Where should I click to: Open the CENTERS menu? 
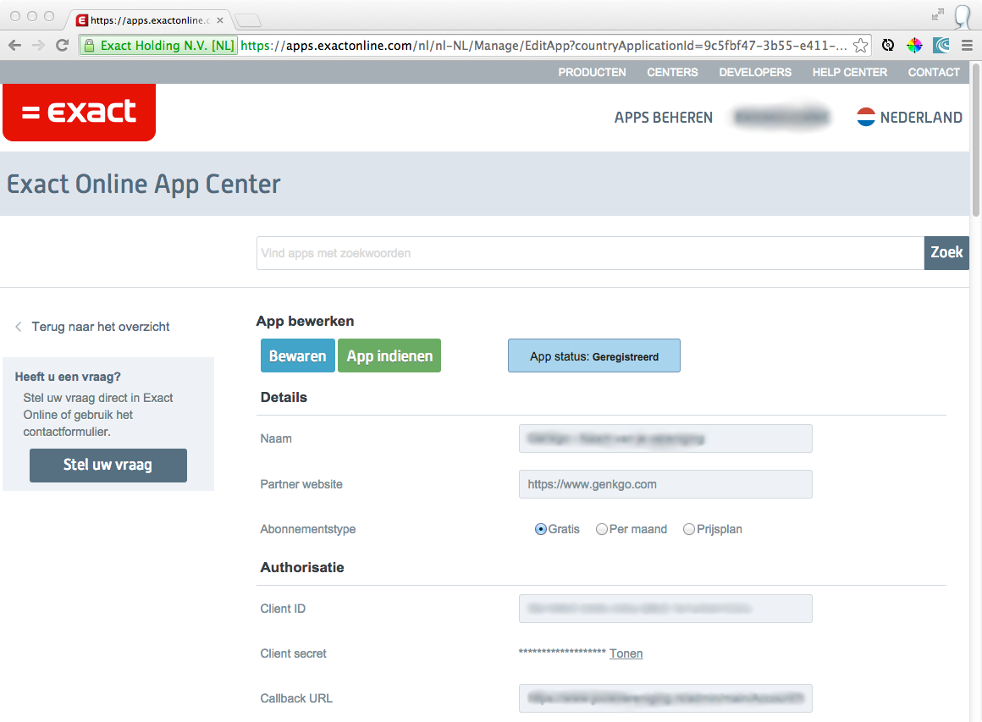point(673,72)
